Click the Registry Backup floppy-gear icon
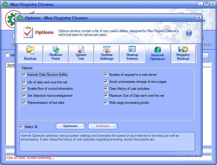Image resolution: width=217 pixels, height=165 pixels. click(x=183, y=49)
